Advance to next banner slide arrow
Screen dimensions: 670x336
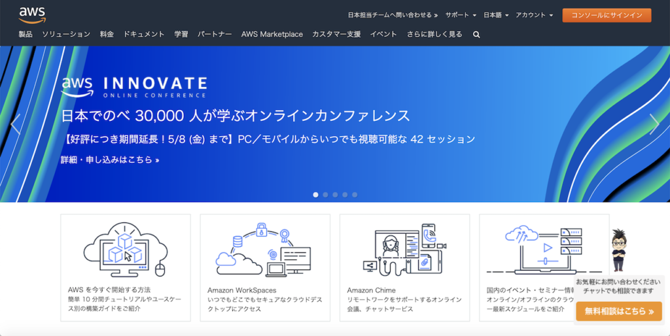tap(654, 124)
